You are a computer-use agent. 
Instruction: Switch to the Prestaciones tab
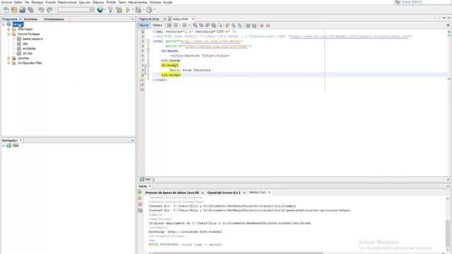coord(54,19)
